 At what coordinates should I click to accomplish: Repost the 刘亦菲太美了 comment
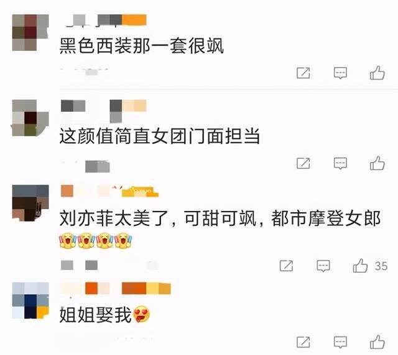coord(286,266)
